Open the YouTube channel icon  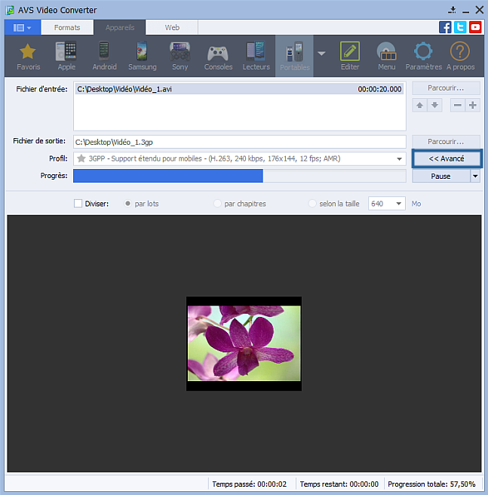pos(475,27)
